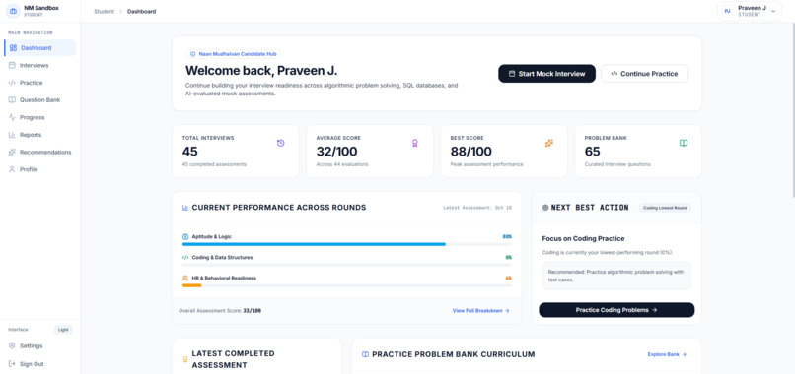Image resolution: width=795 pixels, height=374 pixels.
Task: Click the Overall Assessment Score text
Action: 220,311
